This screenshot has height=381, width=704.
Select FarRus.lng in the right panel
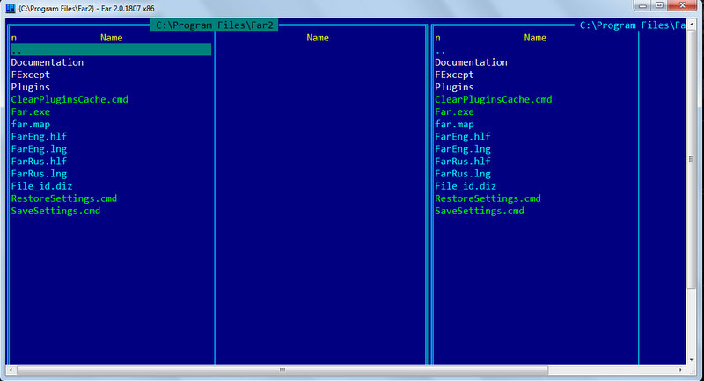click(x=463, y=174)
